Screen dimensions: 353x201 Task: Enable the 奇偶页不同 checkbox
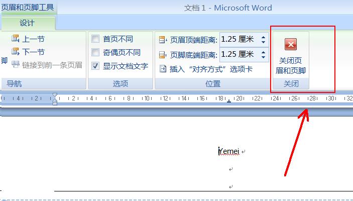[95, 52]
